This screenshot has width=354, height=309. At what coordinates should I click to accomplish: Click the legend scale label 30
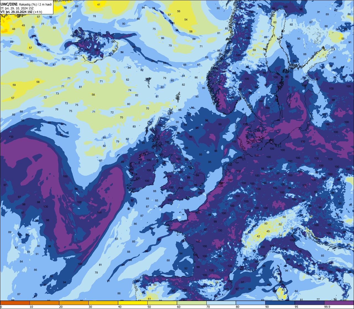point(90,307)
